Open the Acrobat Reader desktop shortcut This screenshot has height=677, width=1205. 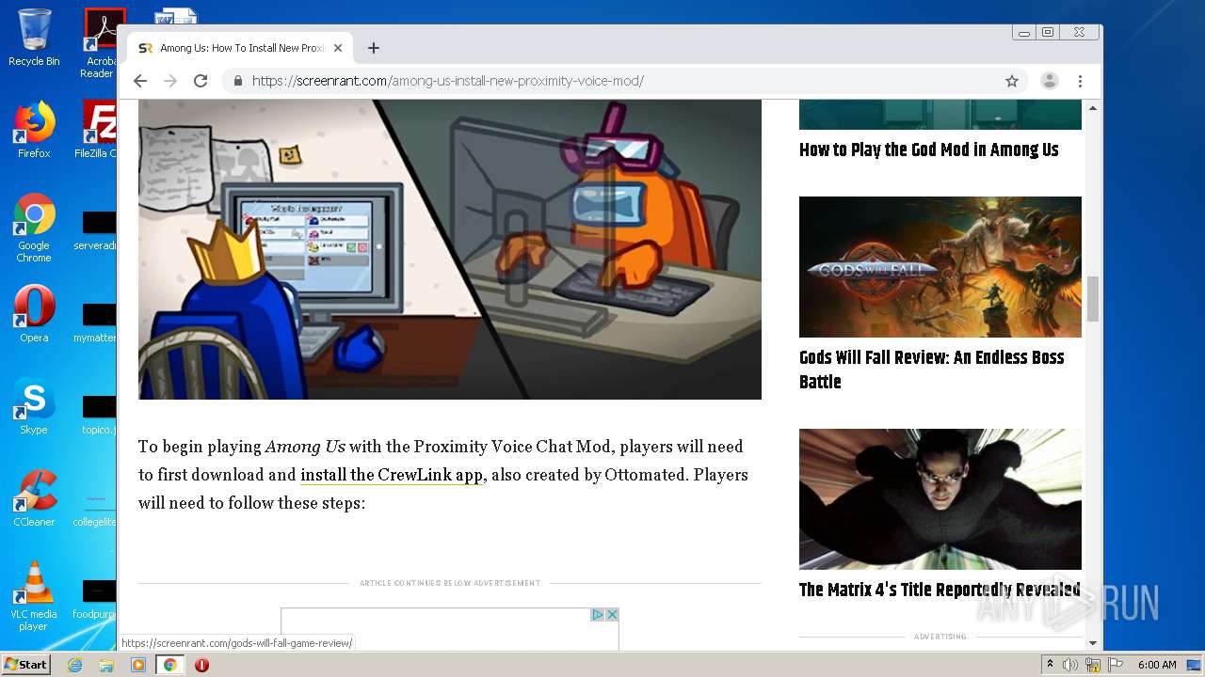click(x=101, y=43)
